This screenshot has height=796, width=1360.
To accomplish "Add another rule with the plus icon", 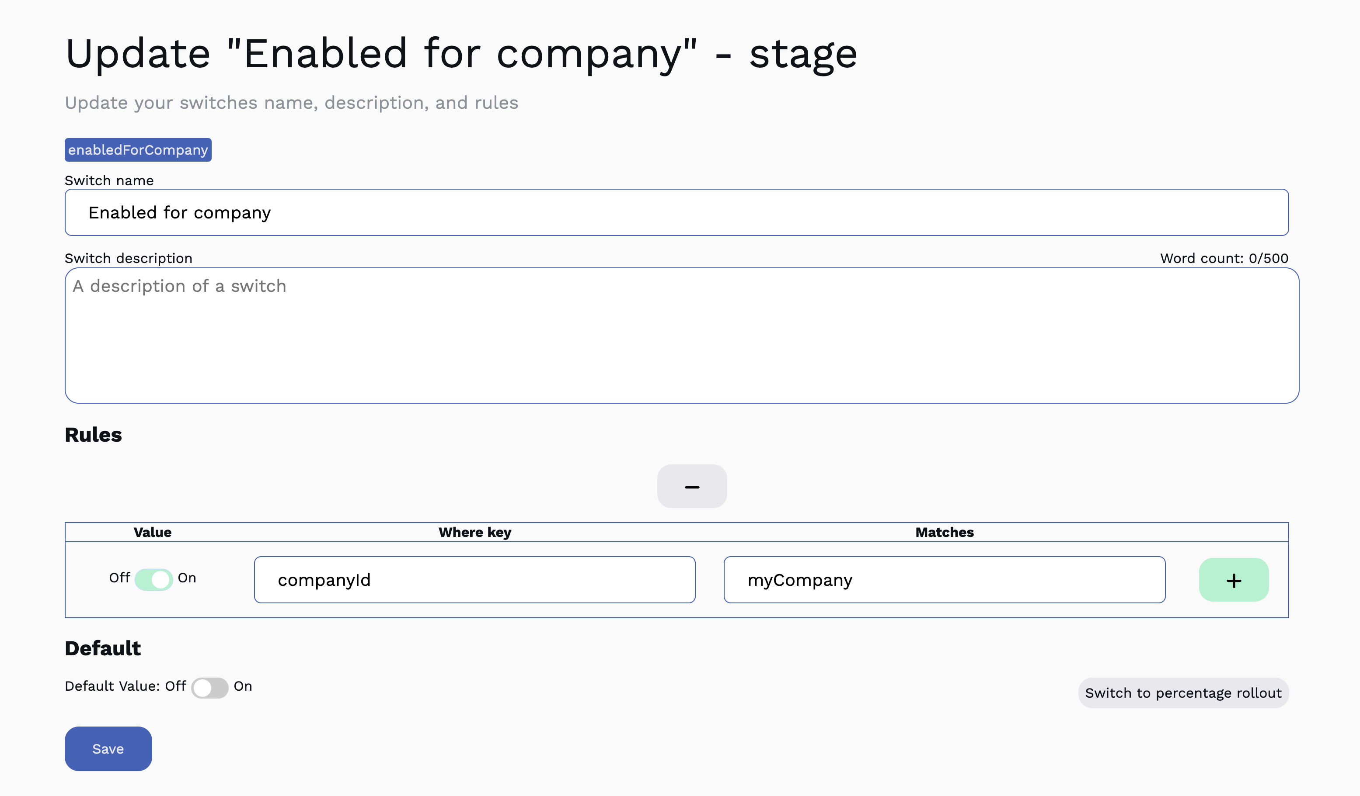I will [x=1234, y=580].
